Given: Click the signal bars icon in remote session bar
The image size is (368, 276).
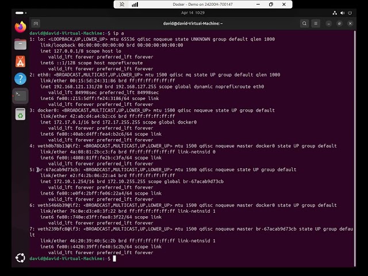Looking at the screenshot, I should point(135,5).
